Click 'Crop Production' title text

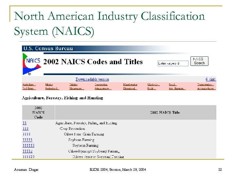(72, 129)
